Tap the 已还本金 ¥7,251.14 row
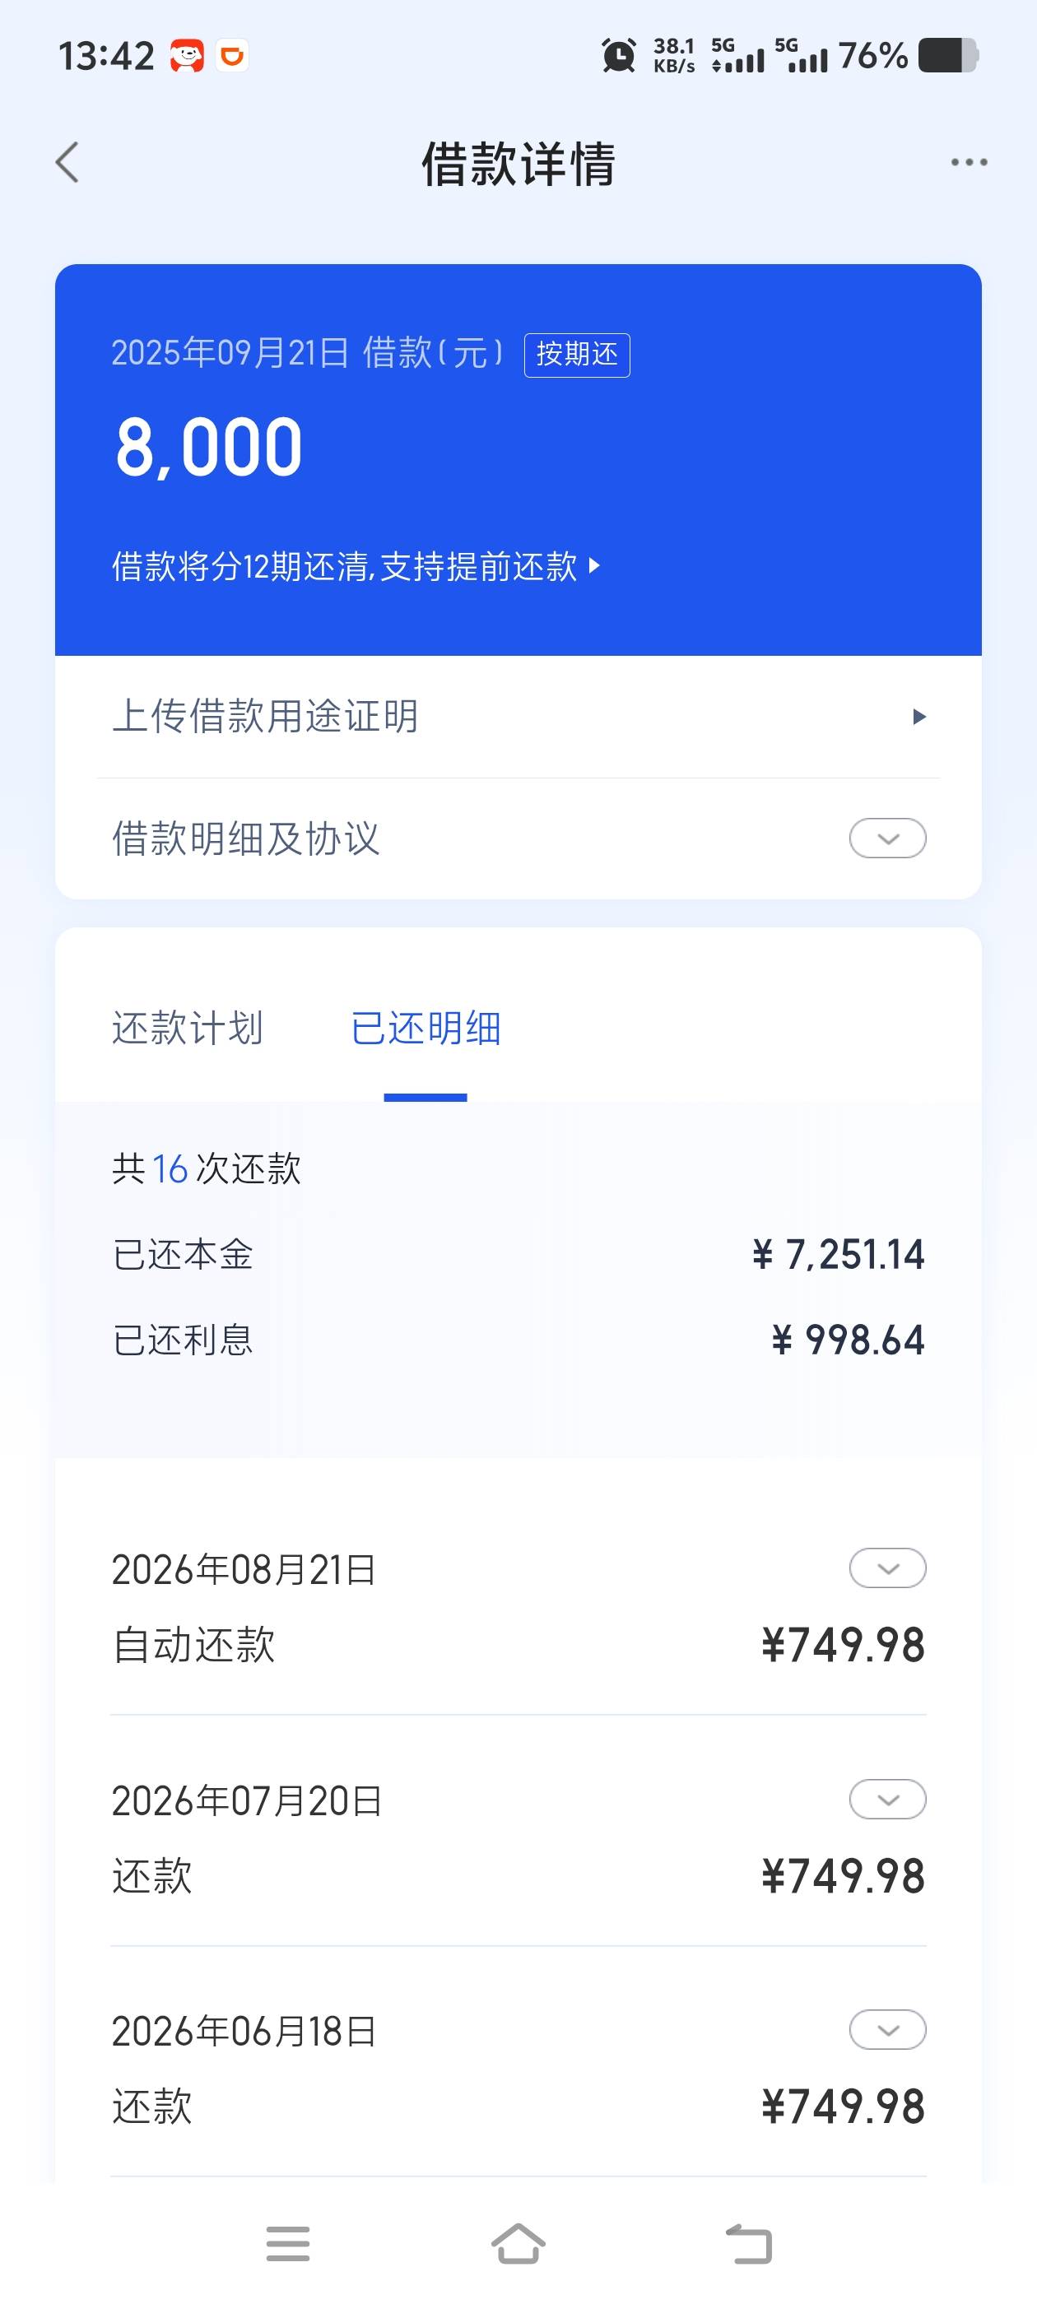Image resolution: width=1037 pixels, height=2304 pixels. point(518,1254)
